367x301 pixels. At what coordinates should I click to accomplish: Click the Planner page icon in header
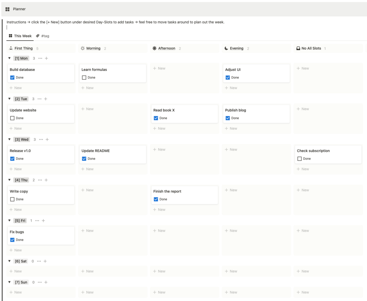click(7, 9)
